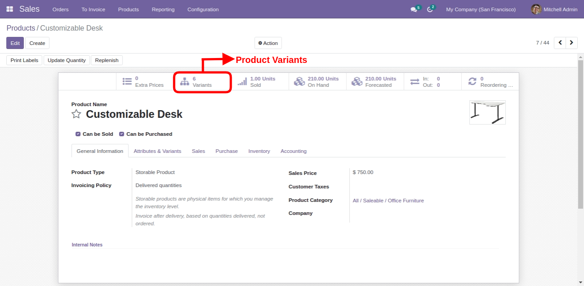Mark Customizable Desk as favorite star
The height and width of the screenshot is (286, 584).
tap(76, 114)
